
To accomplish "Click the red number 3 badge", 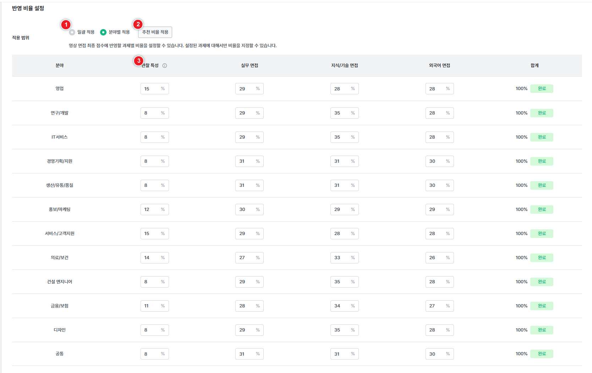I will [138, 61].
